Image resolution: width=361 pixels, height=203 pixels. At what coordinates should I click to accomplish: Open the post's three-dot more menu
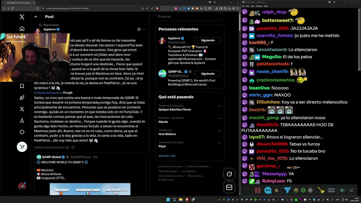pyautogui.click(x=144, y=29)
